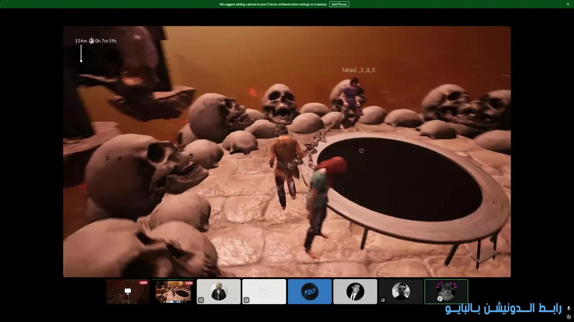The width and height of the screenshot is (574, 322).
Task: Select green-outlined speaking participant tile
Action: pyautogui.click(x=446, y=292)
